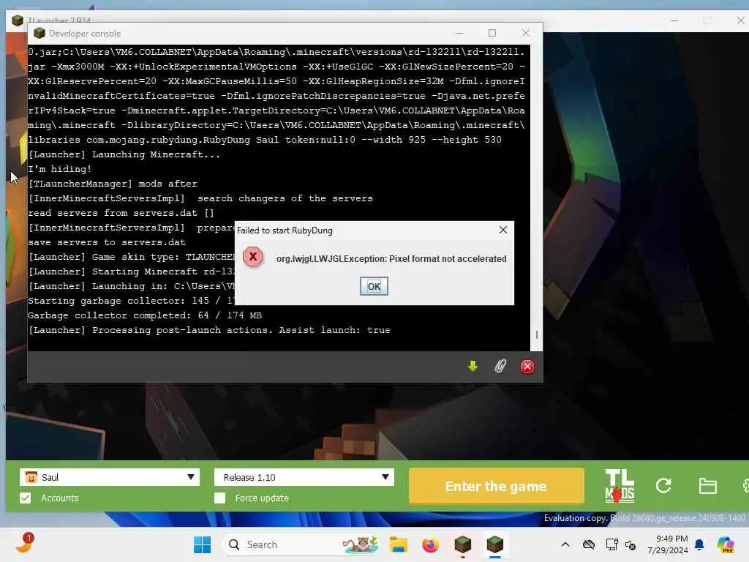The image size is (749, 562).
Task: Toggle the Accounts checkbox
Action: coord(26,498)
